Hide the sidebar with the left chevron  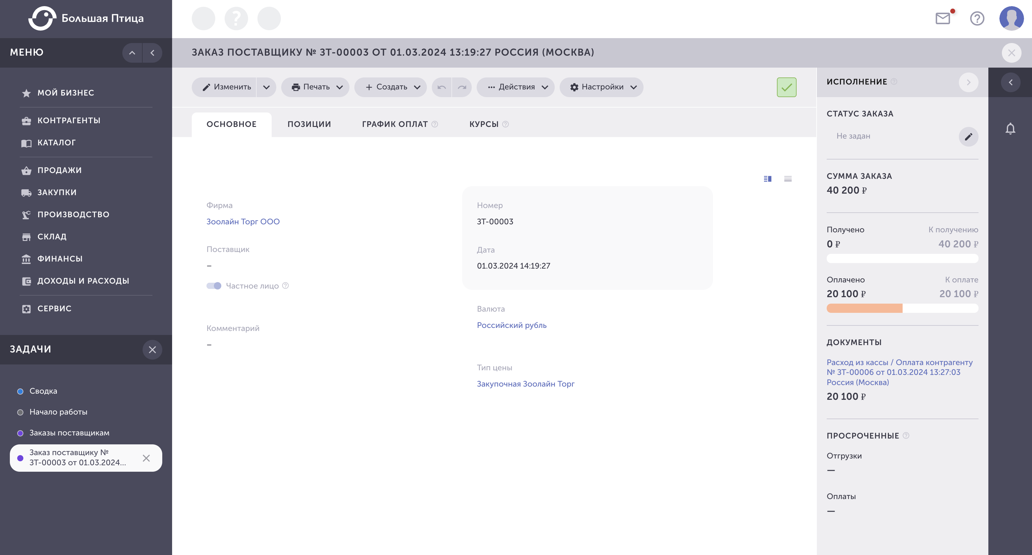(x=152, y=53)
